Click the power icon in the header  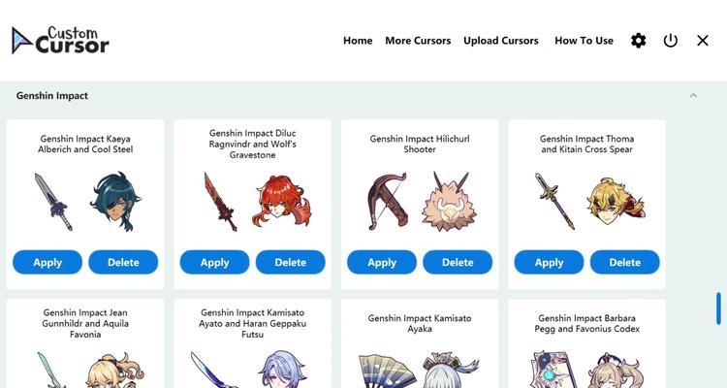tap(671, 41)
